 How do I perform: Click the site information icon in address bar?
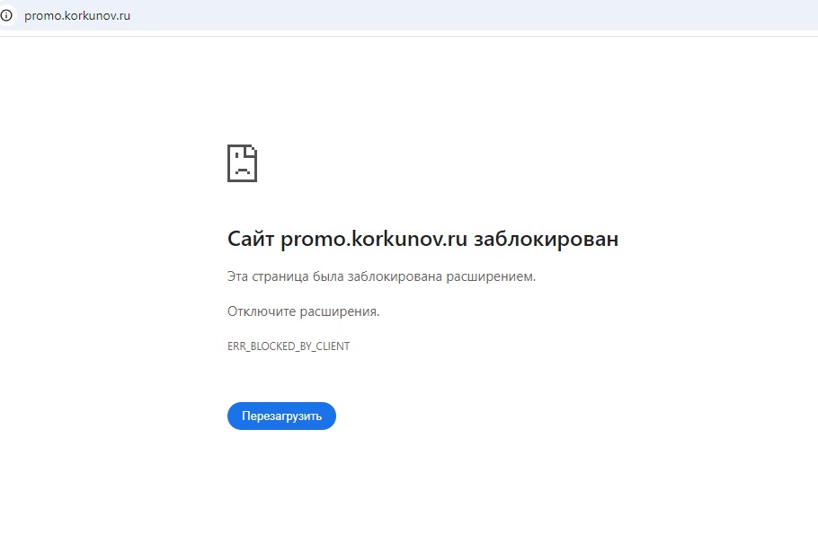(x=7, y=15)
